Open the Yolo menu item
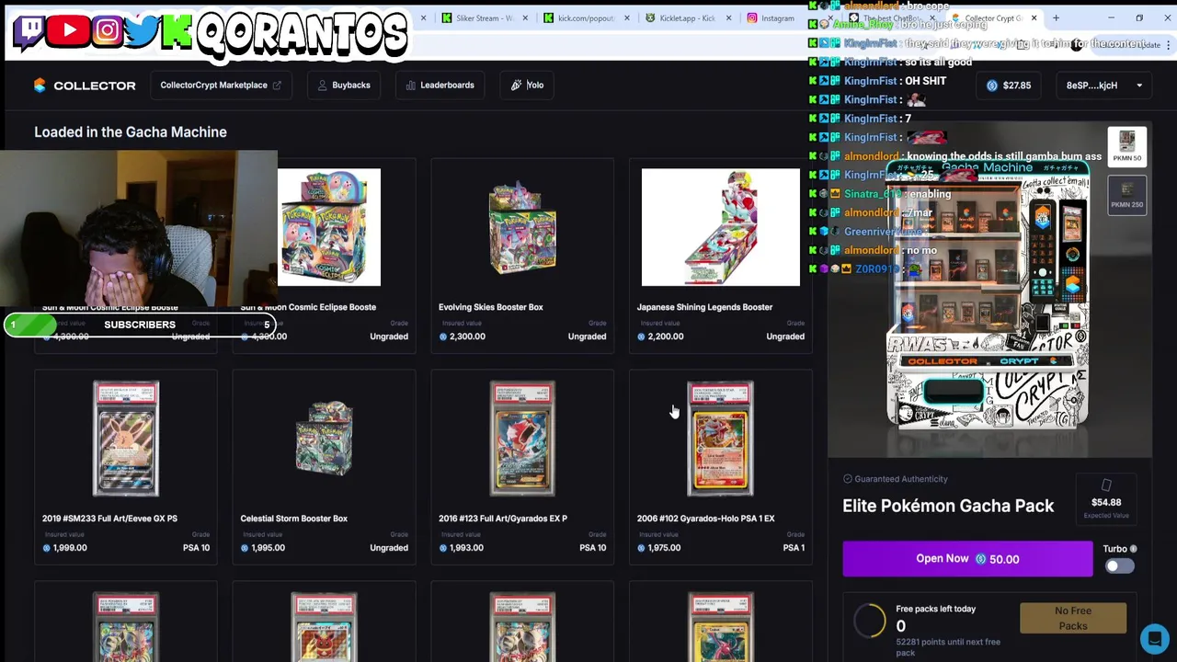This screenshot has width=1177, height=662. coord(527,86)
